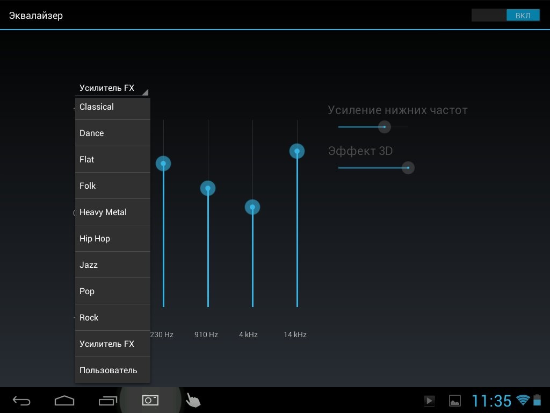550x413 pixels.
Task: Click the 14 kHz band slider handle
Action: [297, 151]
